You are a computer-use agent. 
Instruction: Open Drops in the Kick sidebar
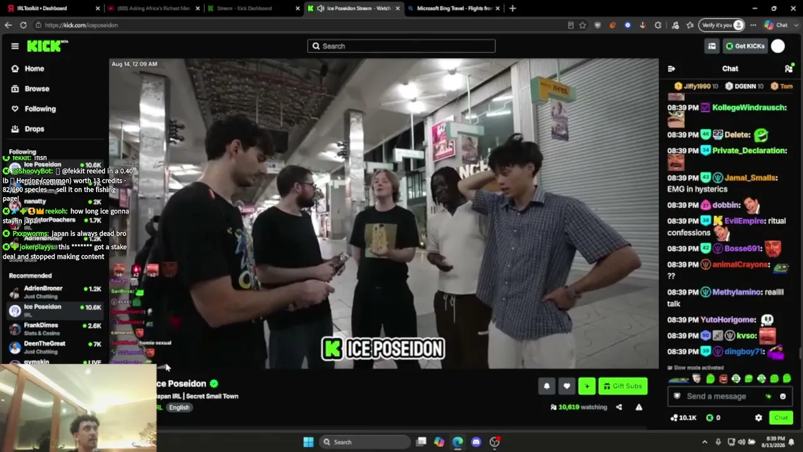(35, 129)
